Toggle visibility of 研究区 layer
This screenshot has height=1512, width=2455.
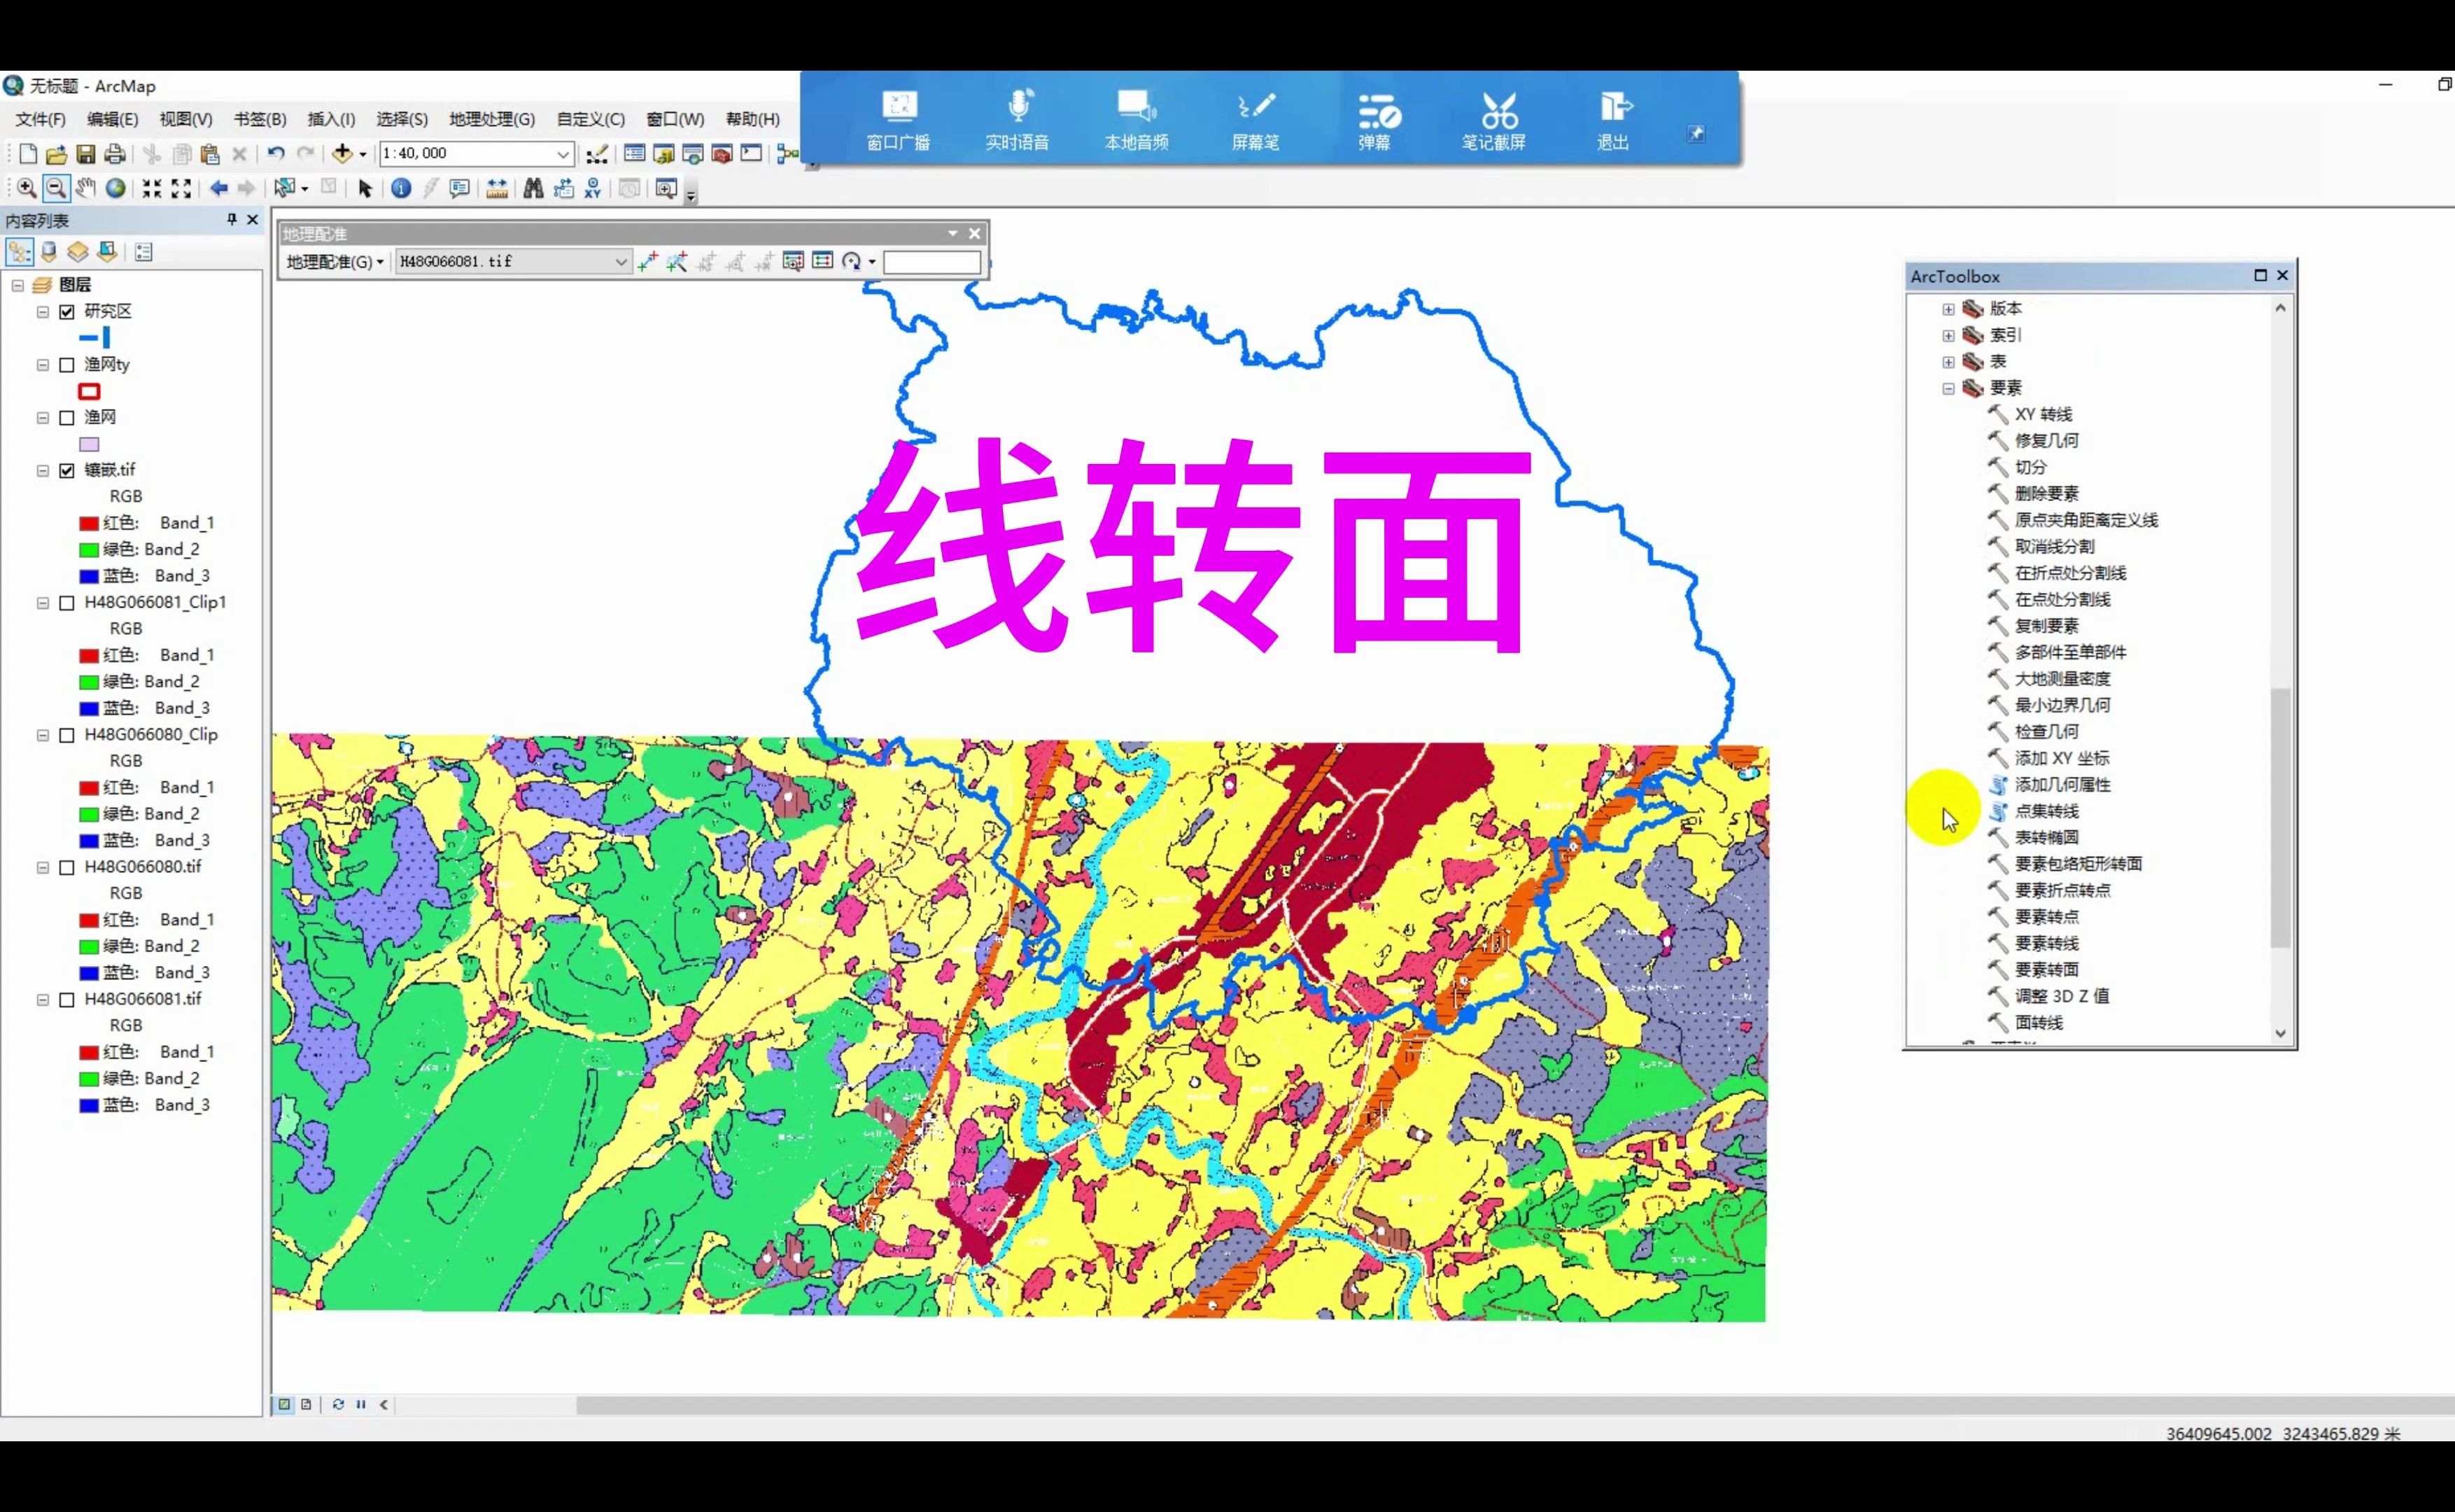tap(66, 311)
